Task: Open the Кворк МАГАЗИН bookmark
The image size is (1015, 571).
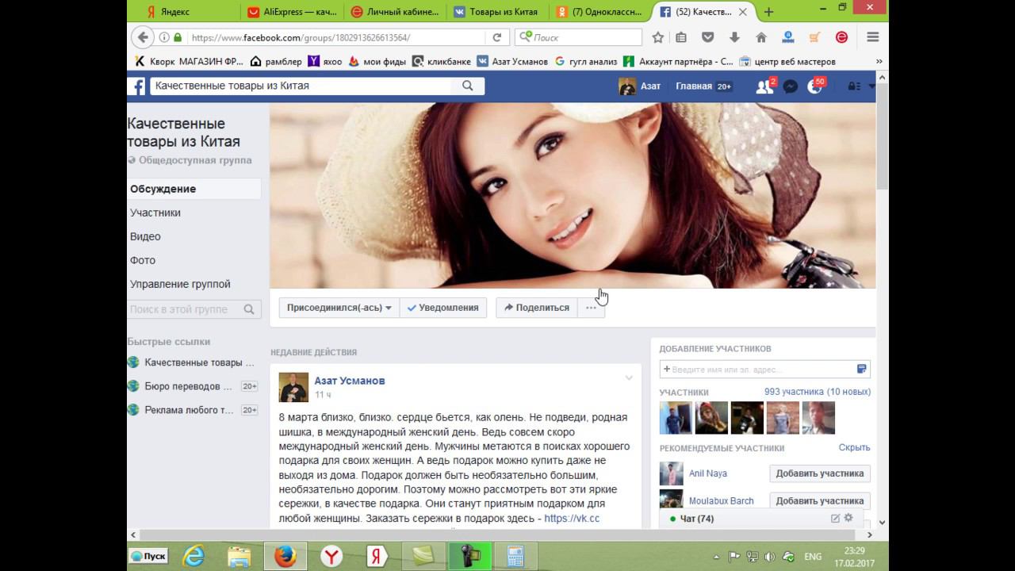Action: point(189,61)
